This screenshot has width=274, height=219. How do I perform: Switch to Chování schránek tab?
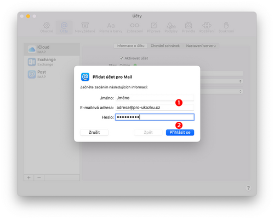tap(165, 46)
